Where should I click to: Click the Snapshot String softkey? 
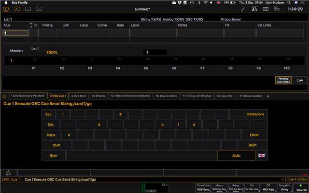click(284, 188)
